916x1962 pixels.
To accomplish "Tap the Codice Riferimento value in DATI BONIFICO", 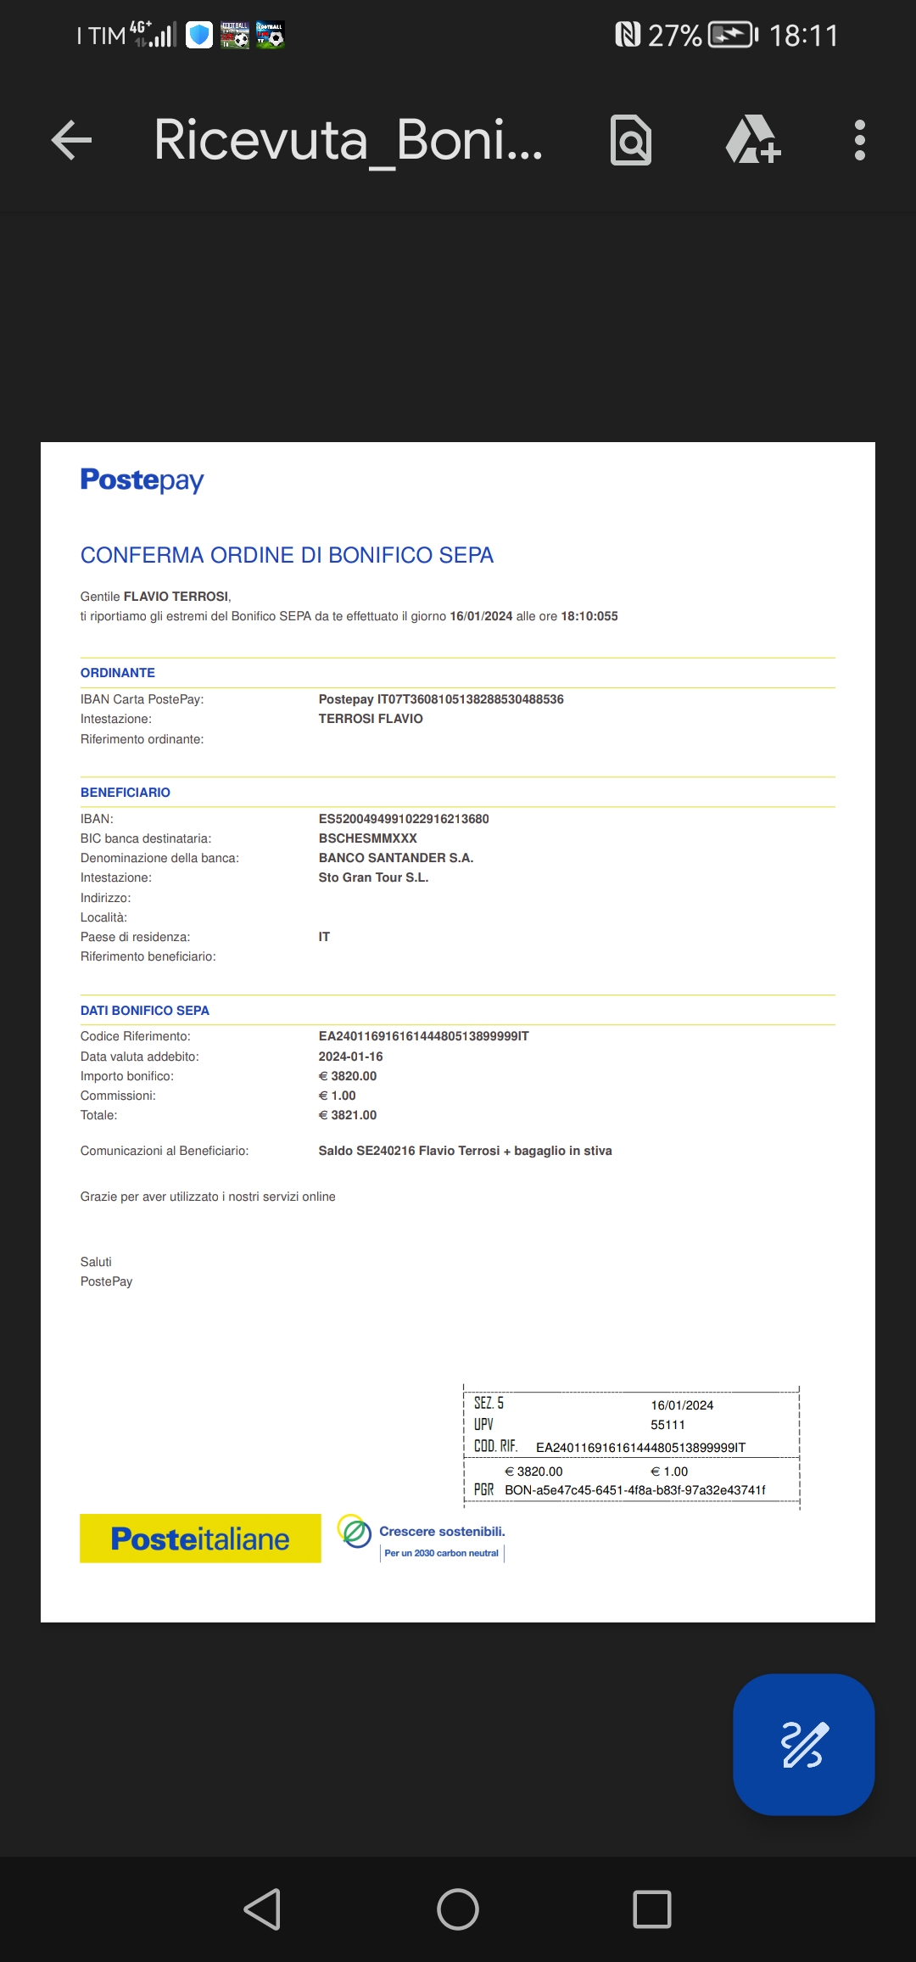I will point(423,1036).
